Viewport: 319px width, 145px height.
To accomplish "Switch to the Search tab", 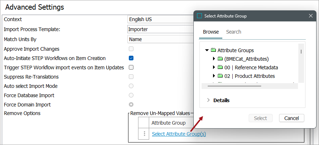I will click(x=234, y=32).
